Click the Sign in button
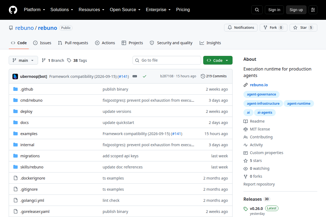 coord(274,10)
